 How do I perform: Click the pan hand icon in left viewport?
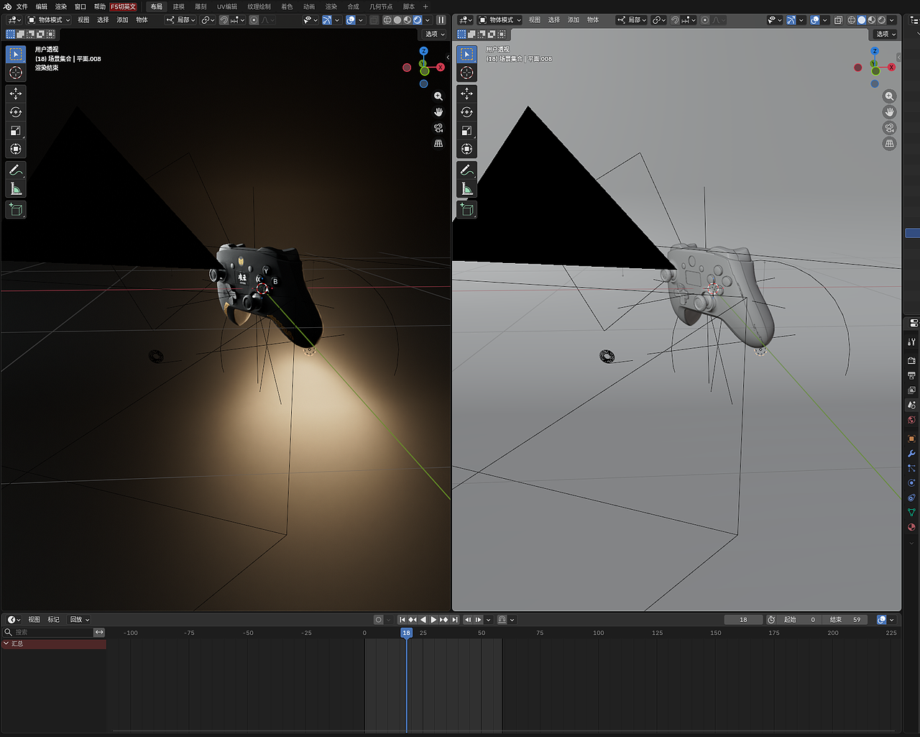(x=438, y=112)
